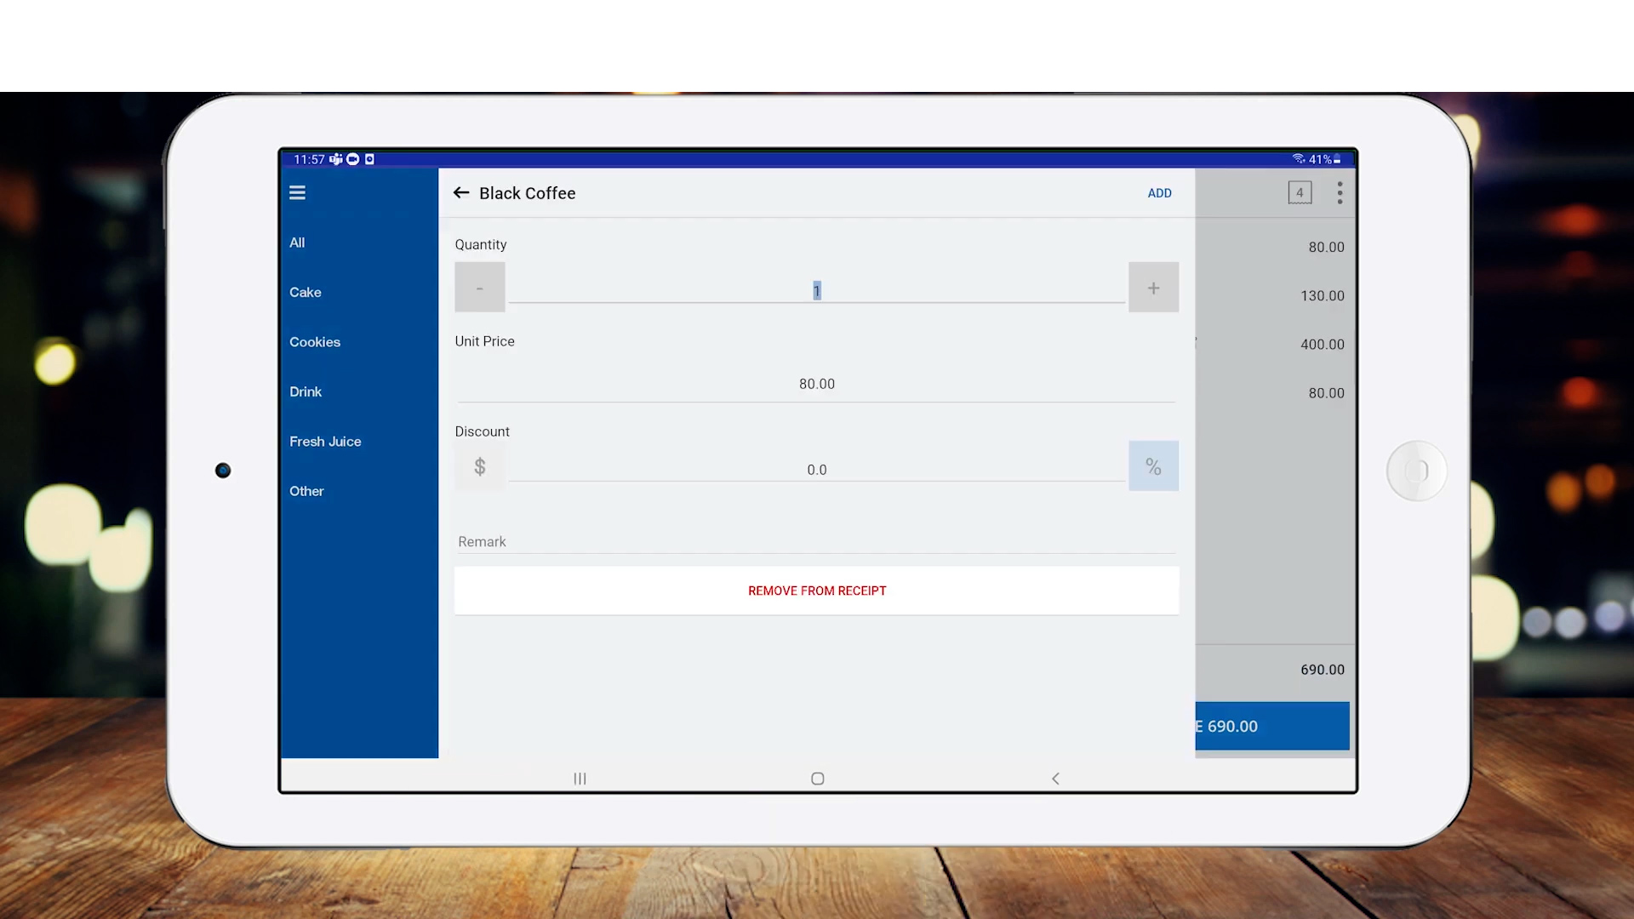
Task: Switch discount to percent mode
Action: (1153, 466)
